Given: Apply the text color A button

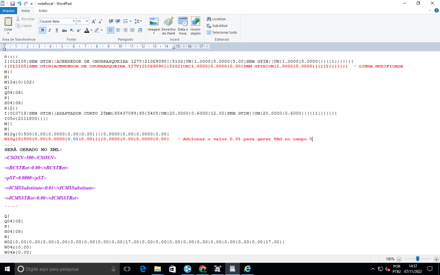Looking at the screenshot, I should 87,30.
